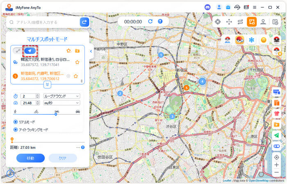Click the speed slider handle
This screenshot has width=287, height=184.
pos(56,114)
